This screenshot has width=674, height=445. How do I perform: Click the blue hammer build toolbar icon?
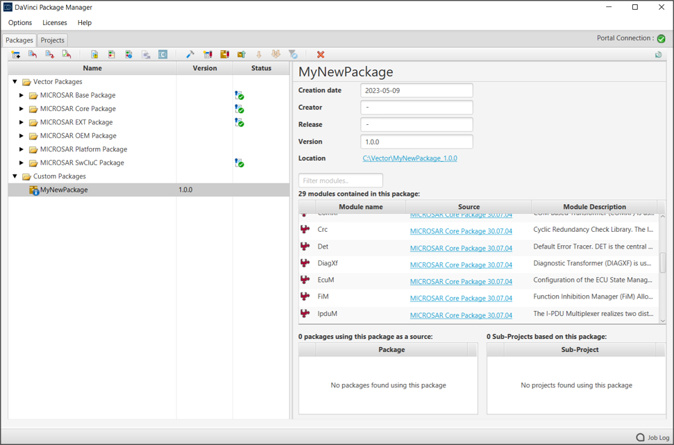coord(190,55)
